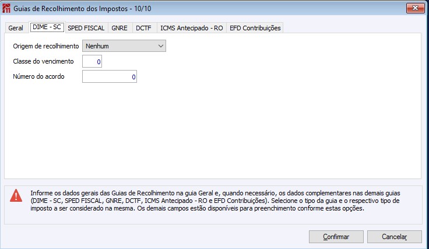
Task: Click the application icon in the title bar
Action: point(7,7)
